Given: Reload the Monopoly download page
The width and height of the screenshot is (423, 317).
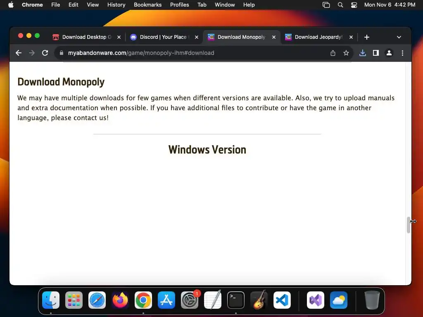Looking at the screenshot, I should pos(45,53).
